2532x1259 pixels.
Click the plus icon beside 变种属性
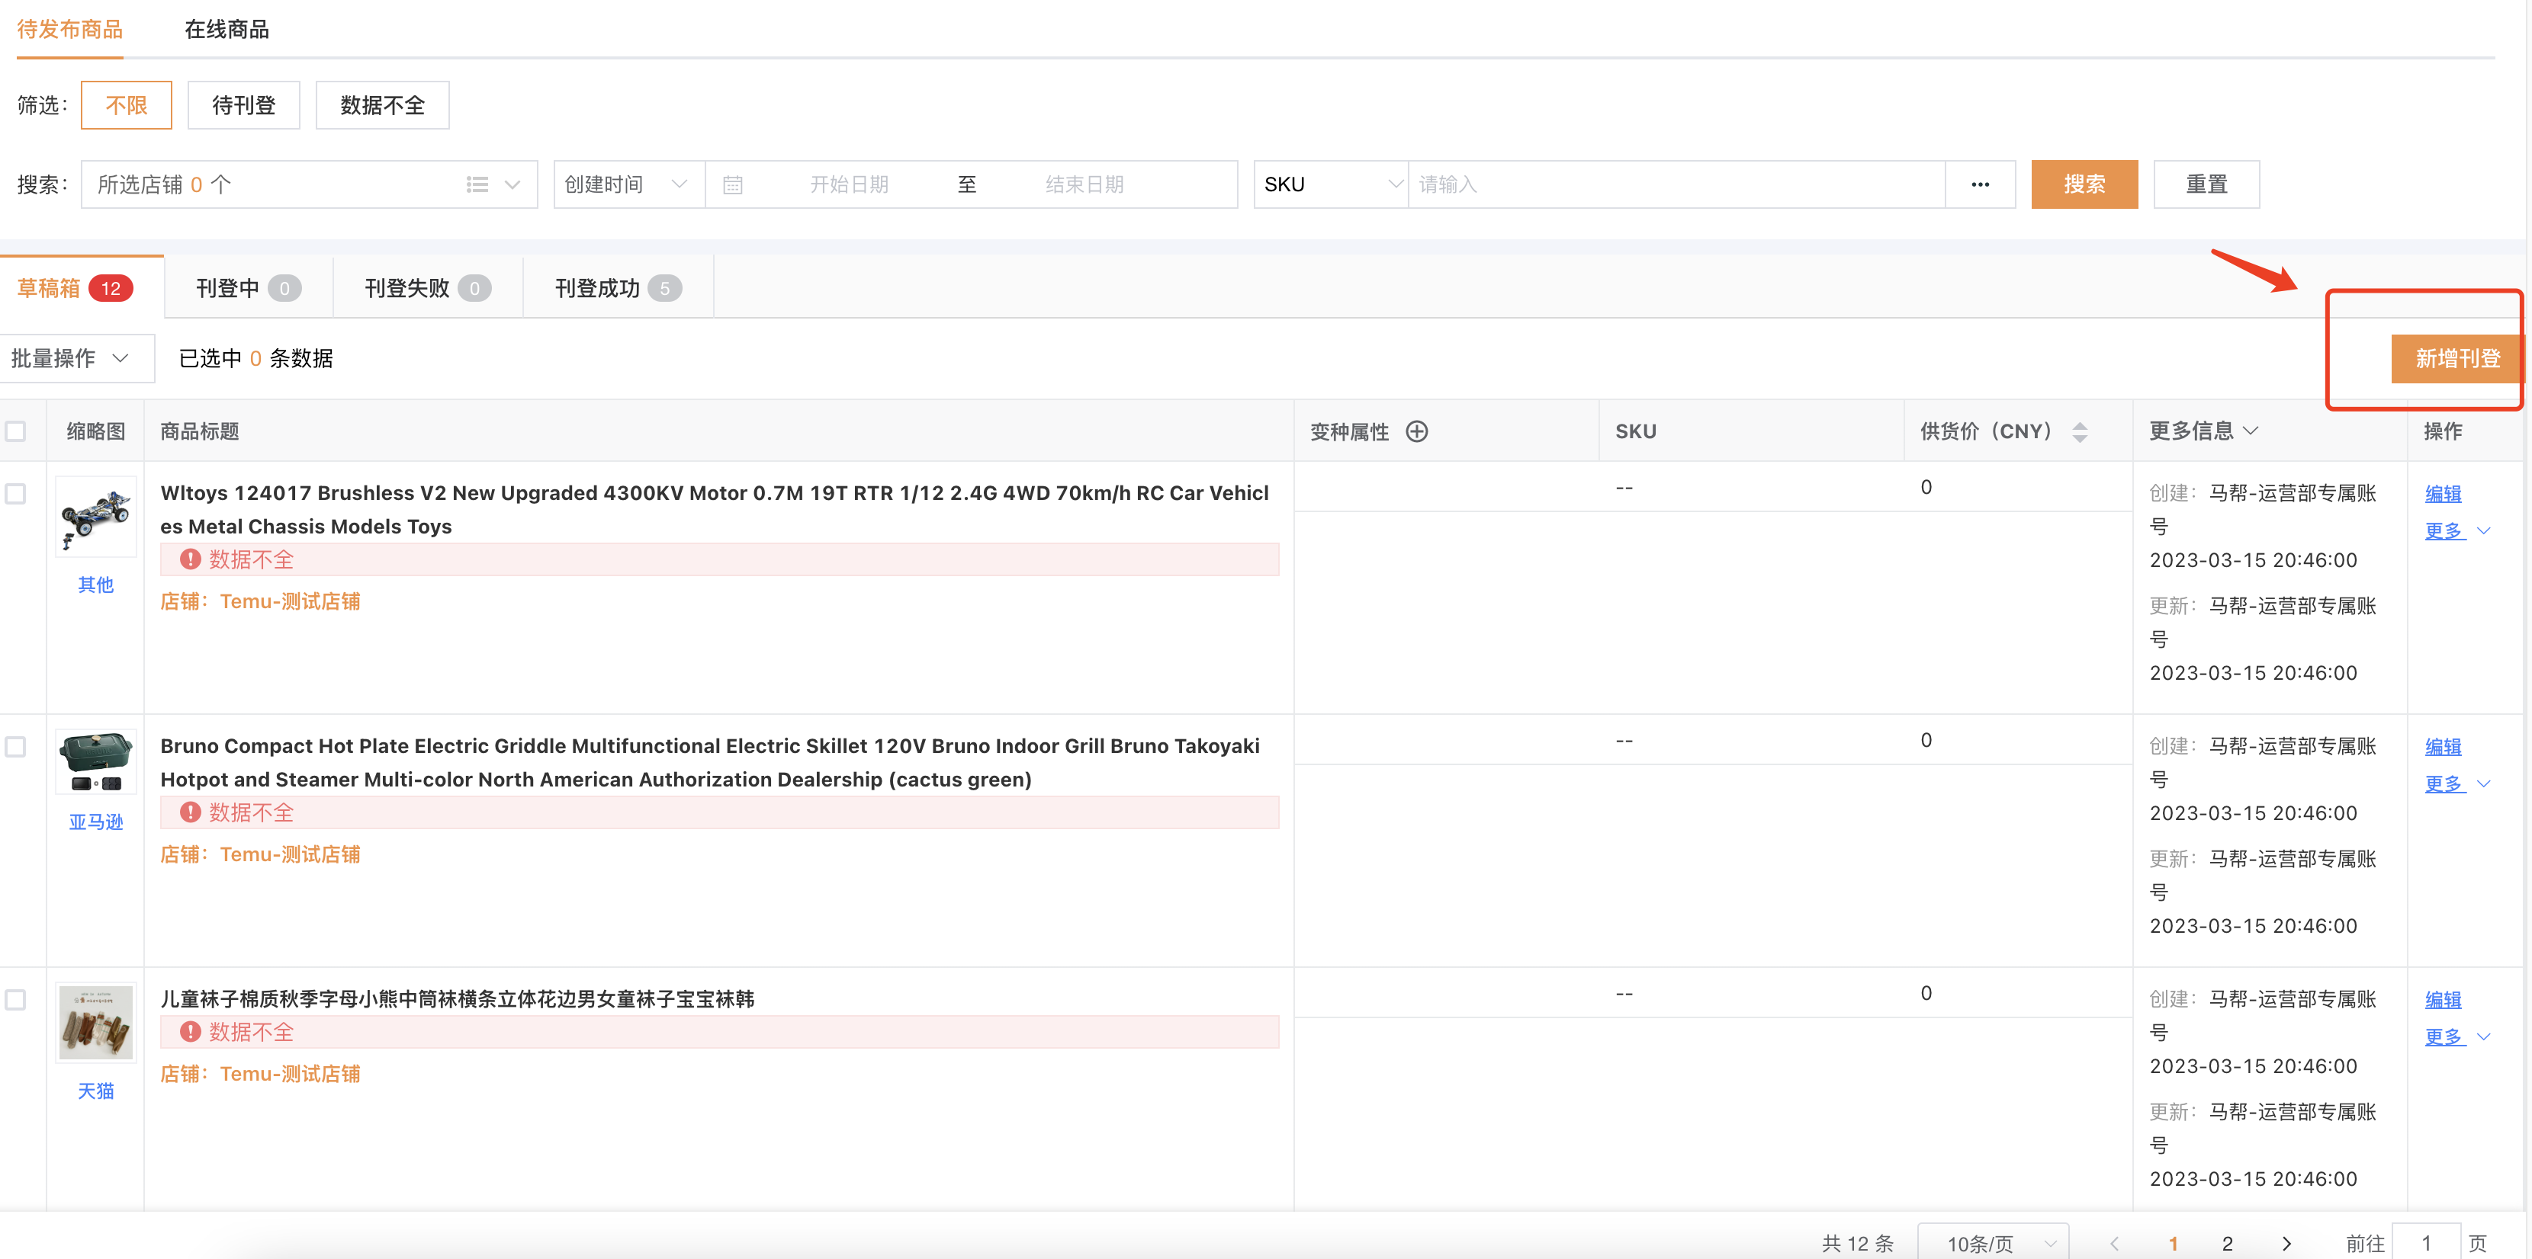click(x=1416, y=431)
